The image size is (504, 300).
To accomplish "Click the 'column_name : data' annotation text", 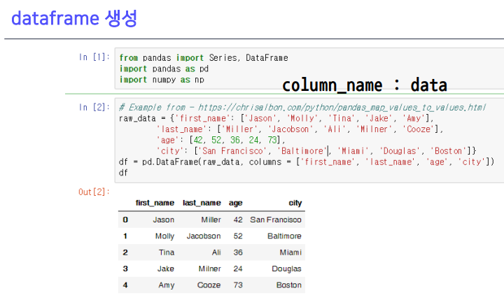I will pyautogui.click(x=365, y=85).
